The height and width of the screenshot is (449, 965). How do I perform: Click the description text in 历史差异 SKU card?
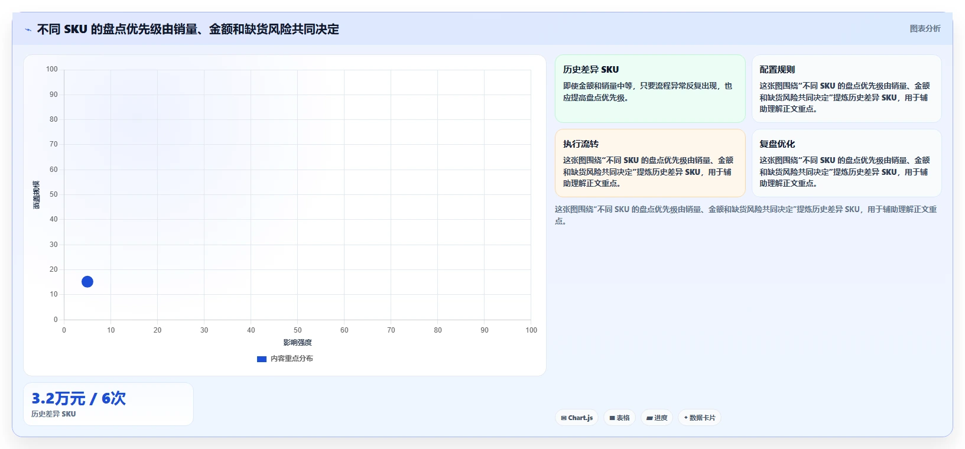(x=648, y=92)
